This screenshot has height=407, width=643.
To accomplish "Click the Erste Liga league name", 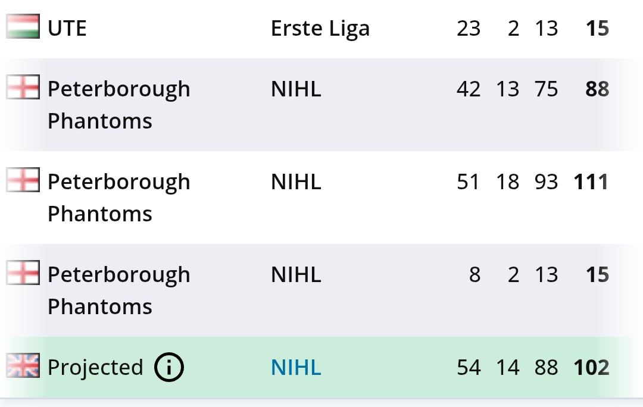I will [x=320, y=29].
